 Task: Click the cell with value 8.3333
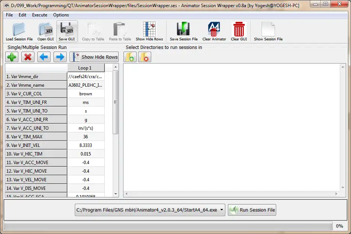point(86,145)
